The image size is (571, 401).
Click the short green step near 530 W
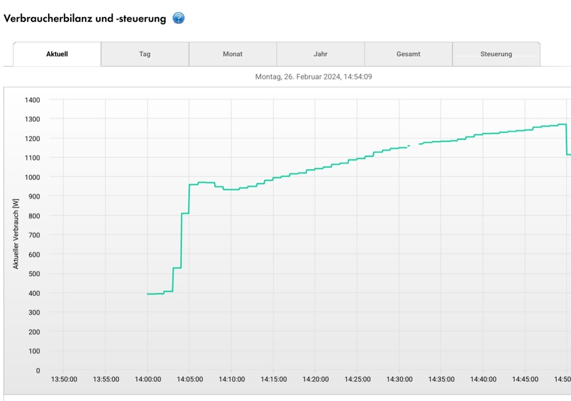tap(177, 268)
